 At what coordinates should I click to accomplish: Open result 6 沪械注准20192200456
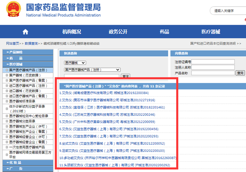[109, 129]
